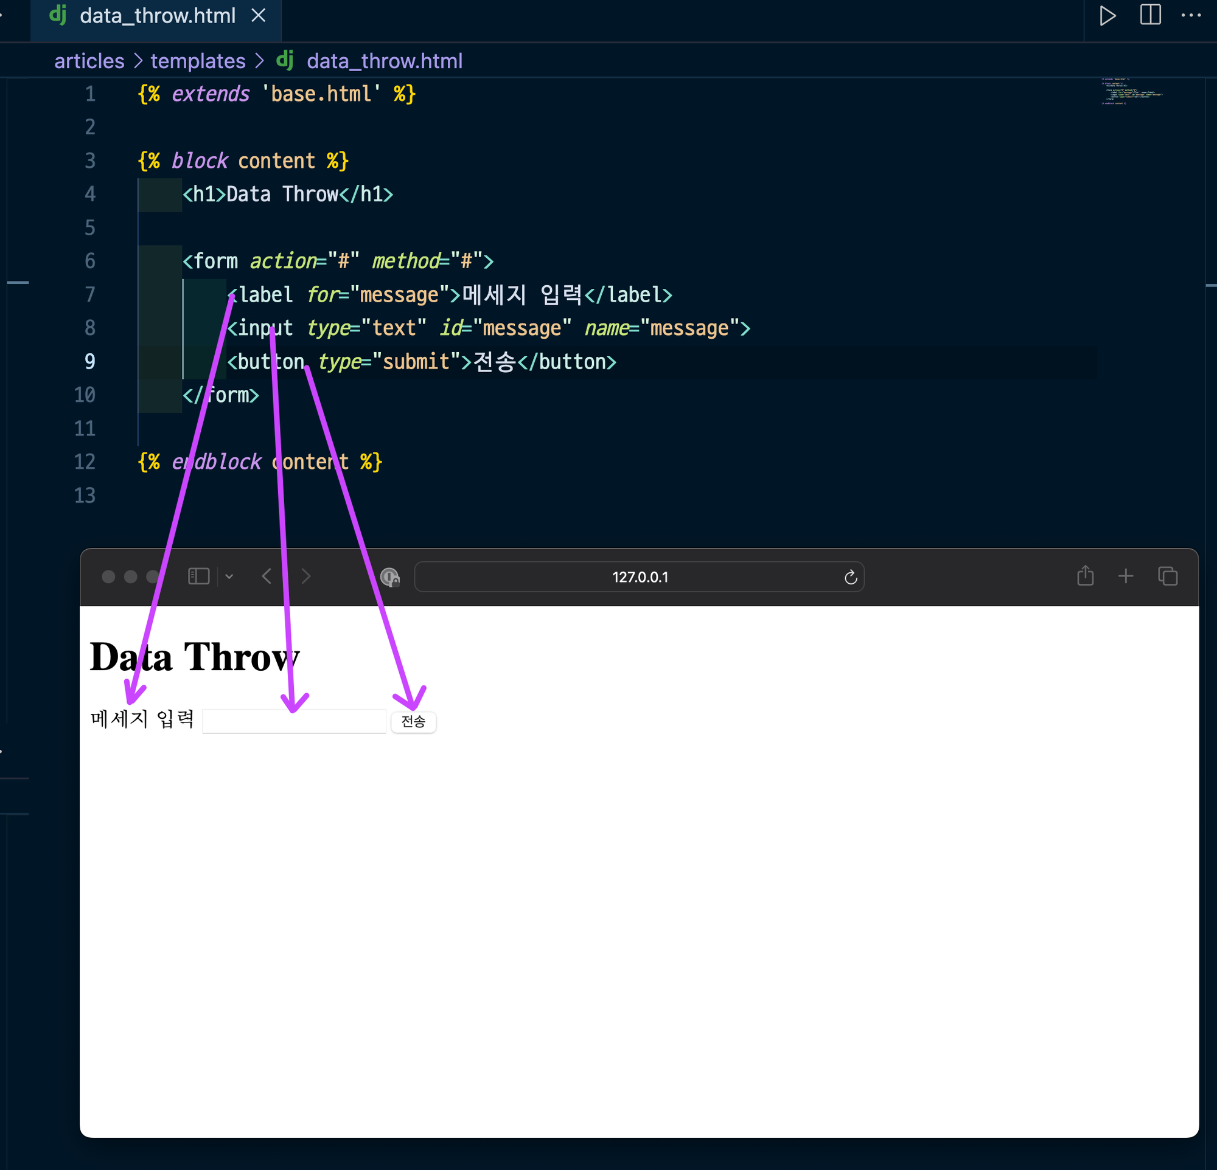Expand the sidebar tab group chevron

(x=229, y=576)
